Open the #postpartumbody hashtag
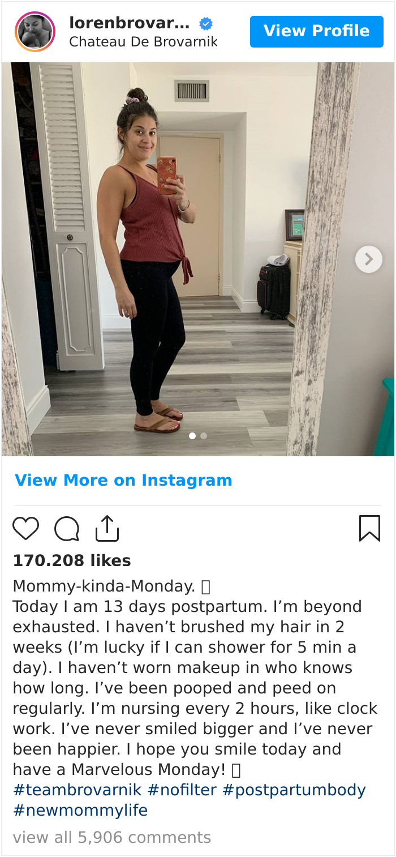Screen dimensions: 396x857 coord(294,790)
